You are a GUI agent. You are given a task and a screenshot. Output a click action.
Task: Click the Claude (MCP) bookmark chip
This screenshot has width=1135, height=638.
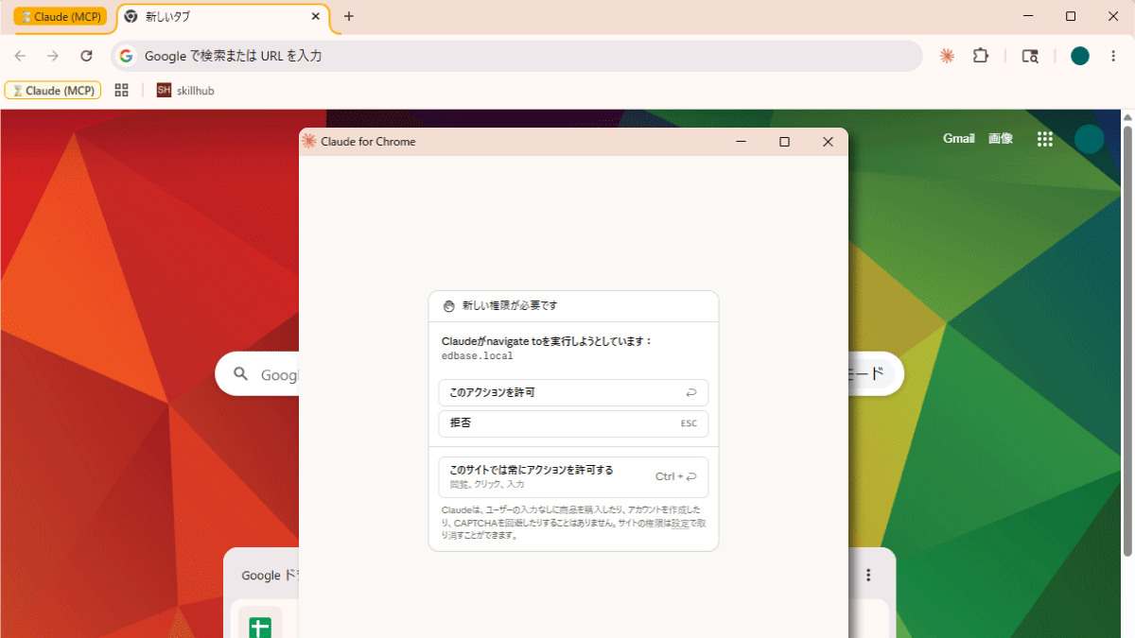(x=53, y=90)
